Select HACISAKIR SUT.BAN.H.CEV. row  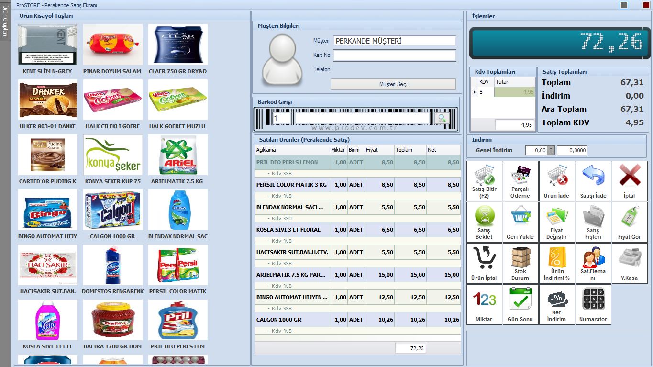point(358,252)
